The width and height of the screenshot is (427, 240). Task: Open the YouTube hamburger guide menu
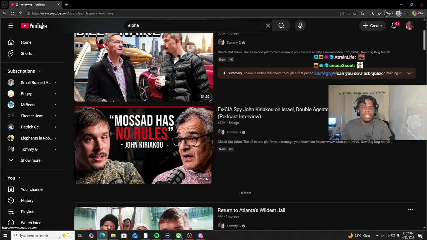point(11,26)
